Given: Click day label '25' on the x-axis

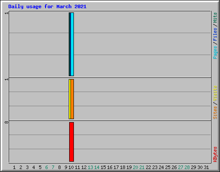Looking at the screenshot, I should [168, 167].
